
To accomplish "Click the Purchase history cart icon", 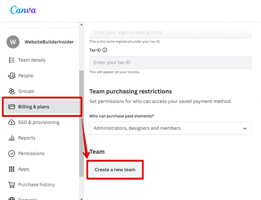I will [x=11, y=185].
